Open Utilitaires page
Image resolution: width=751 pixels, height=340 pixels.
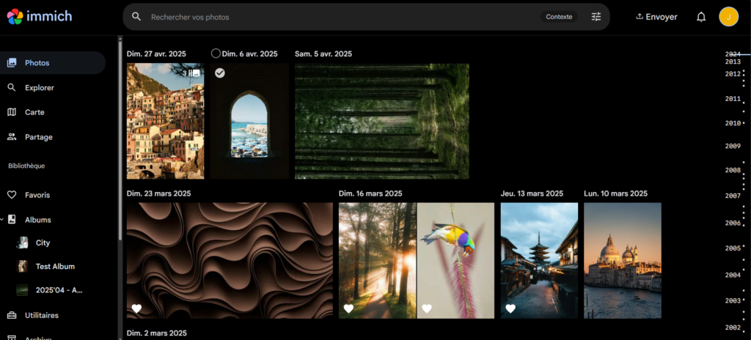coord(53,316)
